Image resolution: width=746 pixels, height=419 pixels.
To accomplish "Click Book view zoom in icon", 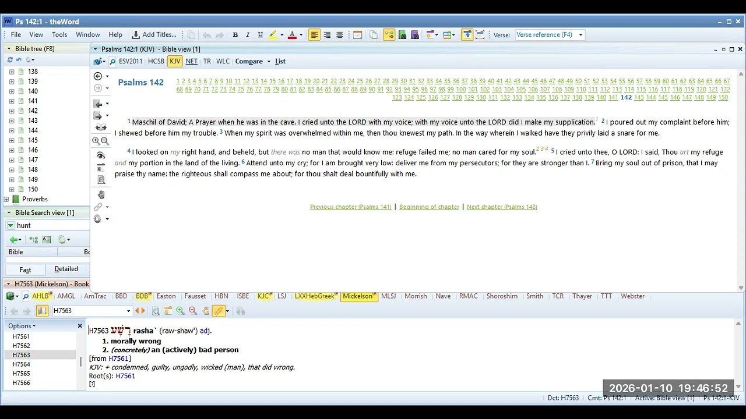I will point(180,311).
